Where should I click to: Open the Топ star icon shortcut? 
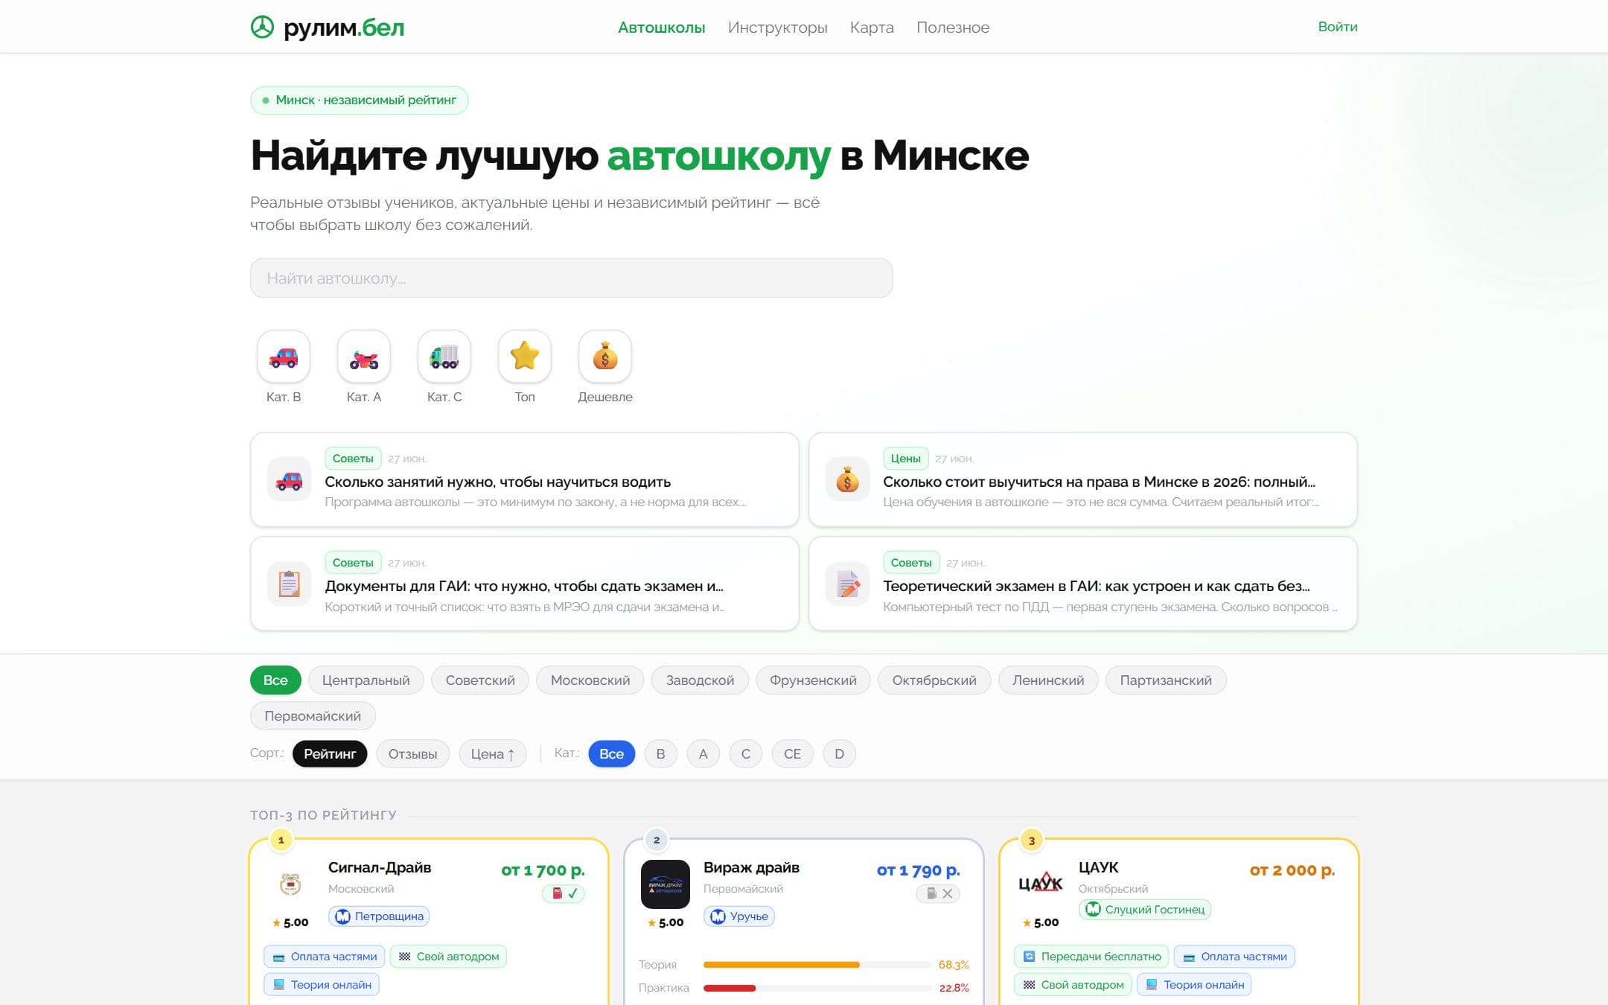tap(525, 357)
